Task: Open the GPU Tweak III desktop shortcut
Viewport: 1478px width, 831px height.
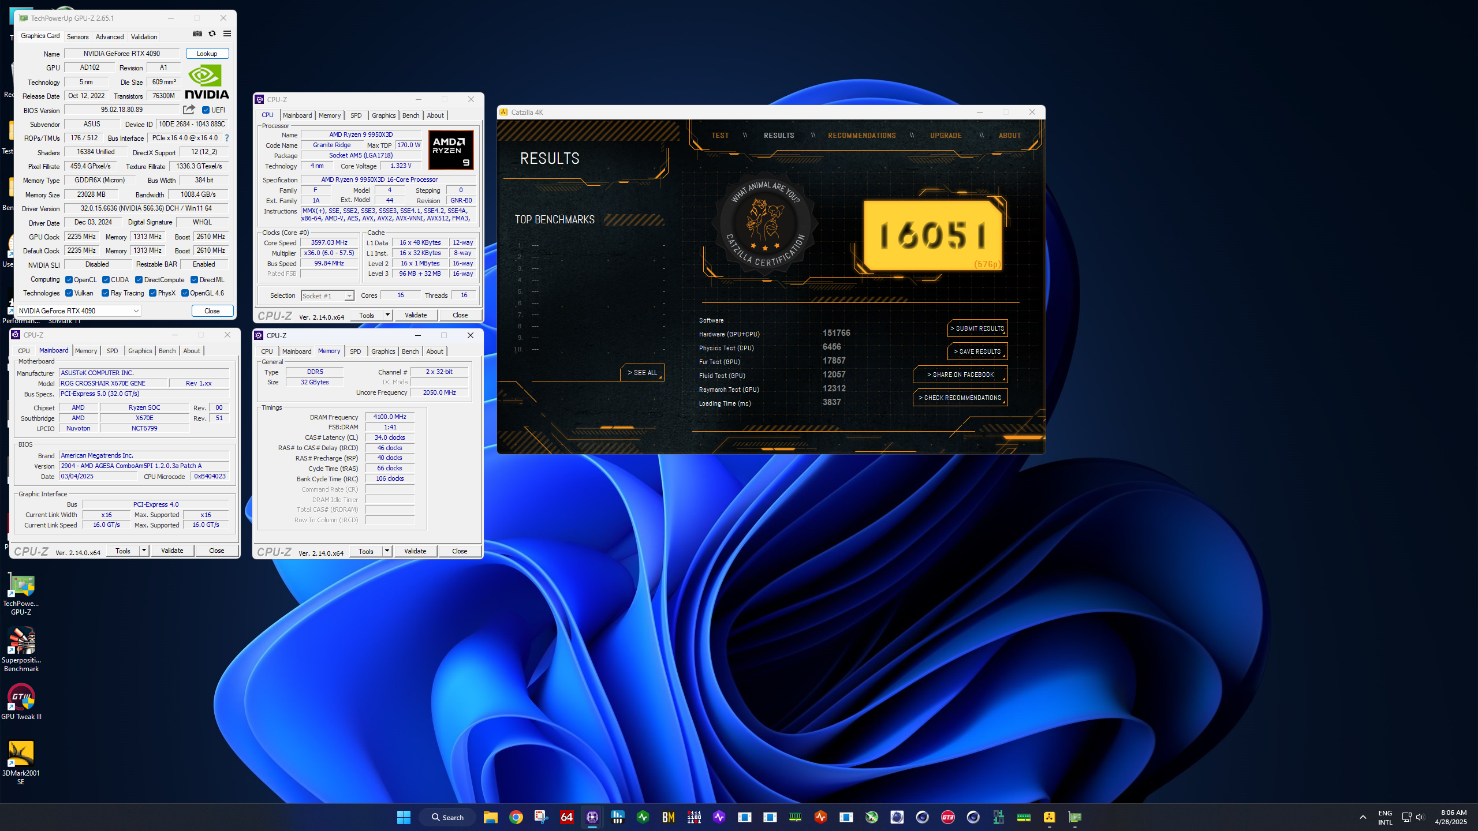Action: pyautogui.click(x=21, y=702)
